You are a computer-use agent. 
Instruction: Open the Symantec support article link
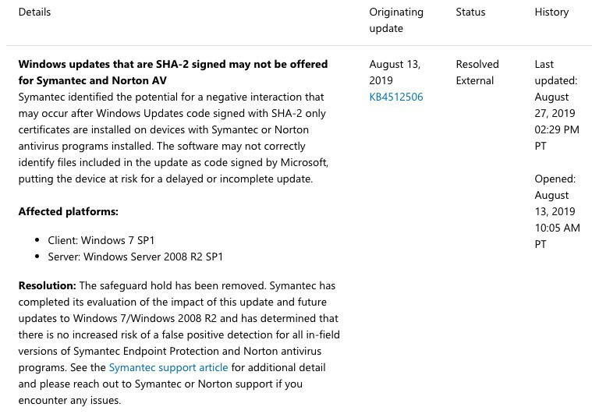point(168,367)
